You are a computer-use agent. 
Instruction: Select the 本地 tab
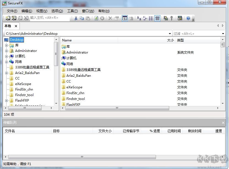click(x=8, y=26)
